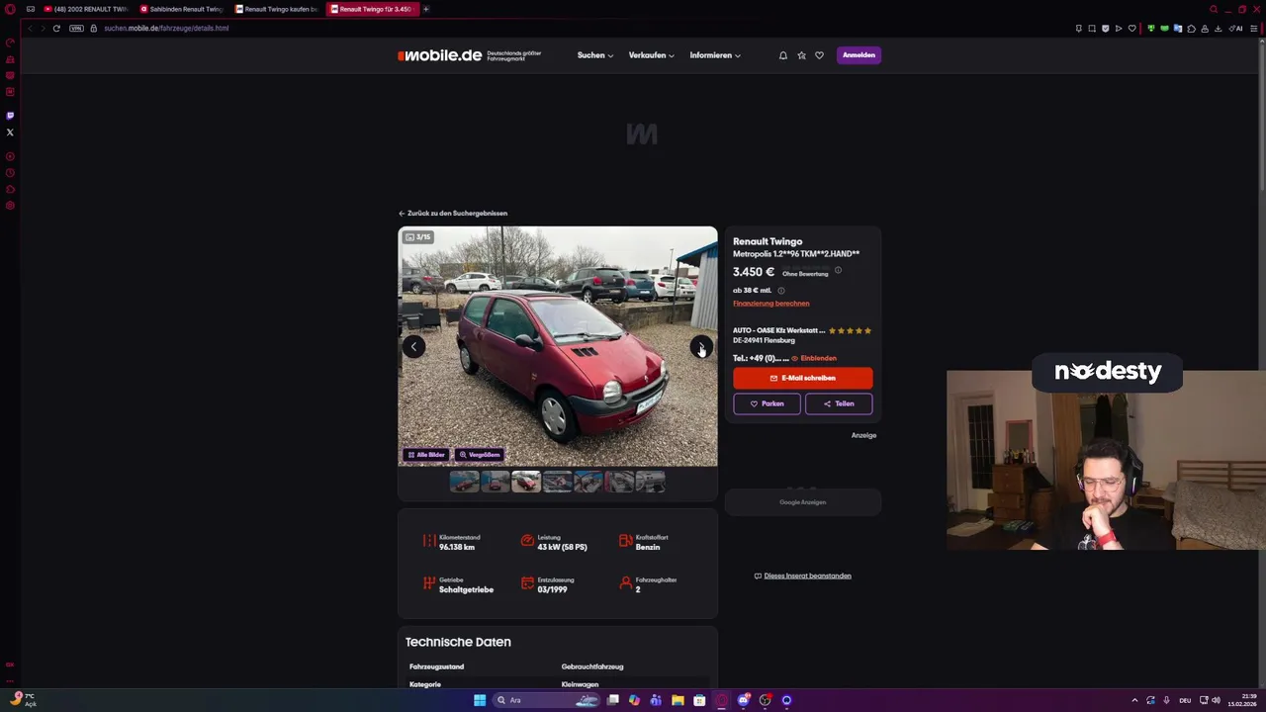This screenshot has height=712, width=1266.
Task: Open parked vehicles via the header heart icon
Action: [x=819, y=55]
